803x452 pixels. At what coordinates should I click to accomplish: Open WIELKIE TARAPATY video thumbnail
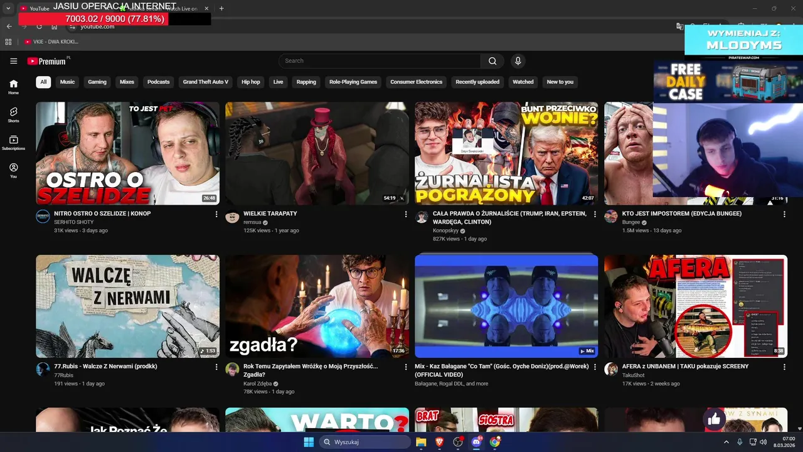317,153
